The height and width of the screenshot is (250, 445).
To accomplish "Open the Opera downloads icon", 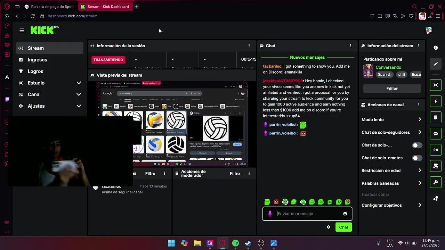I will click(430, 16).
